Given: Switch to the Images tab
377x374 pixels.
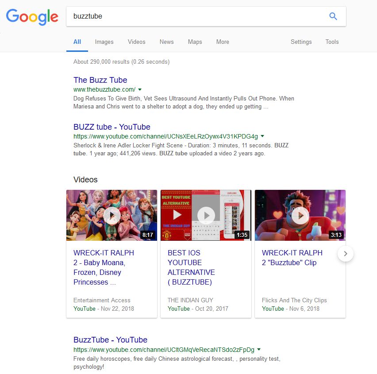Looking at the screenshot, I should pyautogui.click(x=104, y=42).
